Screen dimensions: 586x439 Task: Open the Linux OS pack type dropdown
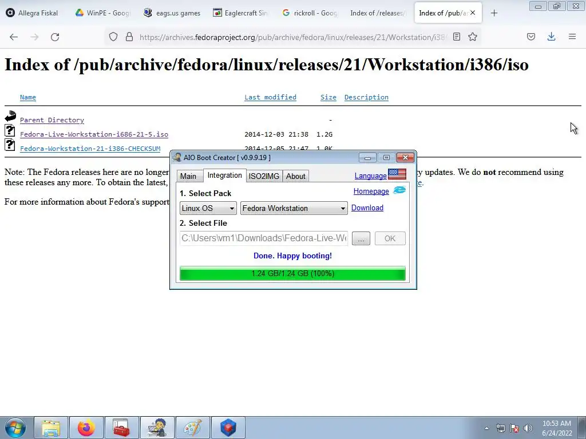[208, 208]
